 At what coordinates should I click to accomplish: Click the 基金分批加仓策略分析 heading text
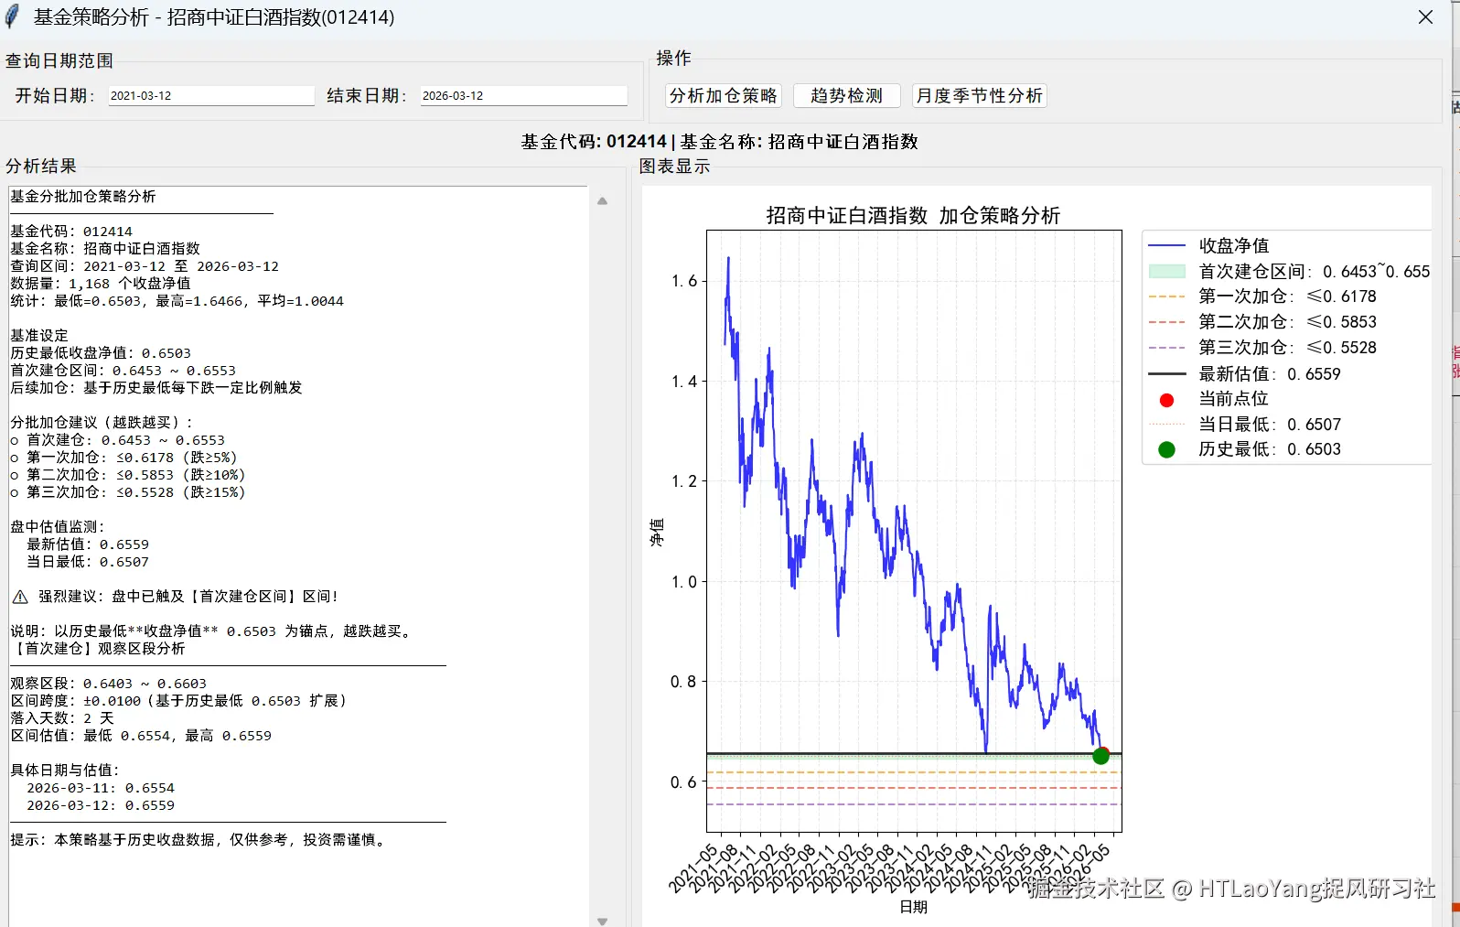tap(82, 197)
